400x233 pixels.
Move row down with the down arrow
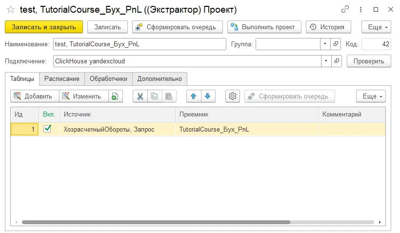tap(207, 96)
